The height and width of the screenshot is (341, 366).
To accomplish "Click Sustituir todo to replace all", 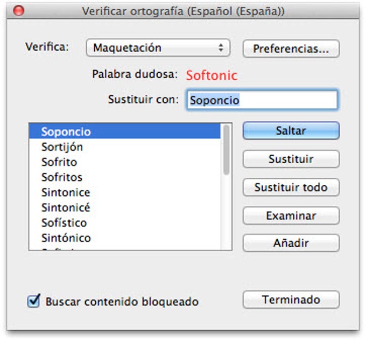I will [291, 187].
